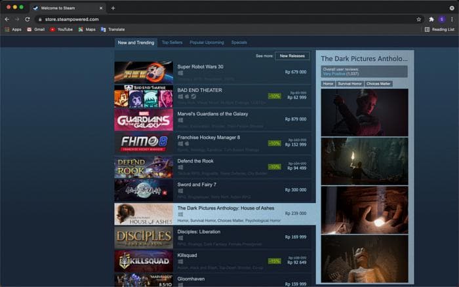Click the Defend the Rook title
The height and width of the screenshot is (287, 459).
tap(195, 161)
